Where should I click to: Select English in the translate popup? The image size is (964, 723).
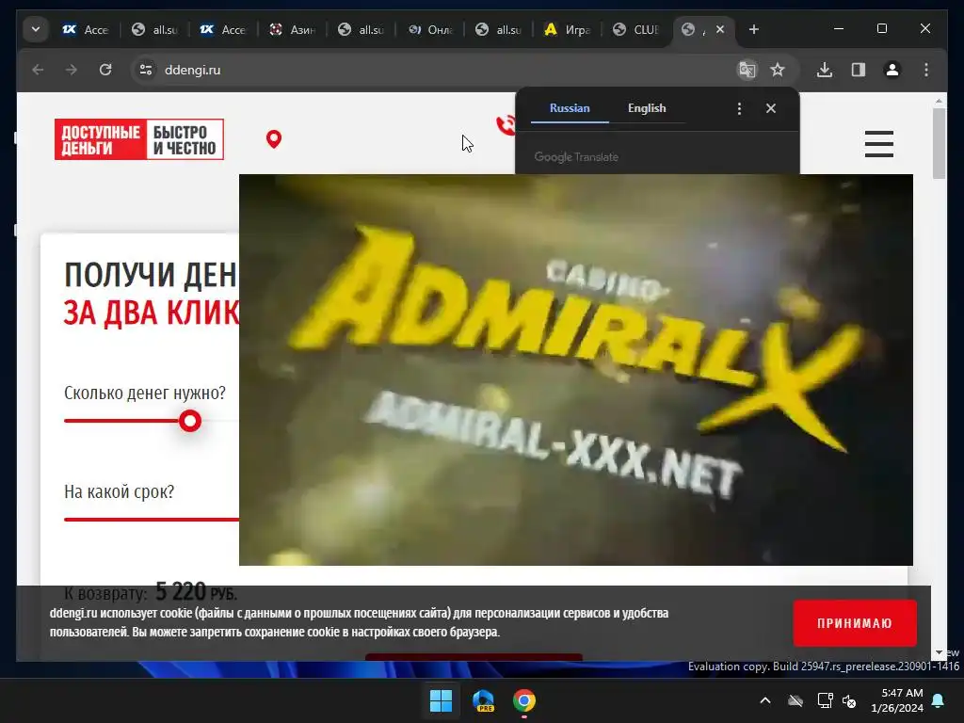647,108
